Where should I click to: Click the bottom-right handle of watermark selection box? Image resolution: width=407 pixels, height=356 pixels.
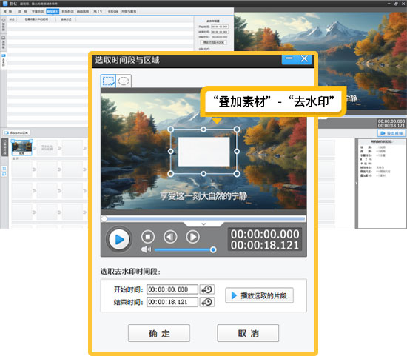click(237, 174)
